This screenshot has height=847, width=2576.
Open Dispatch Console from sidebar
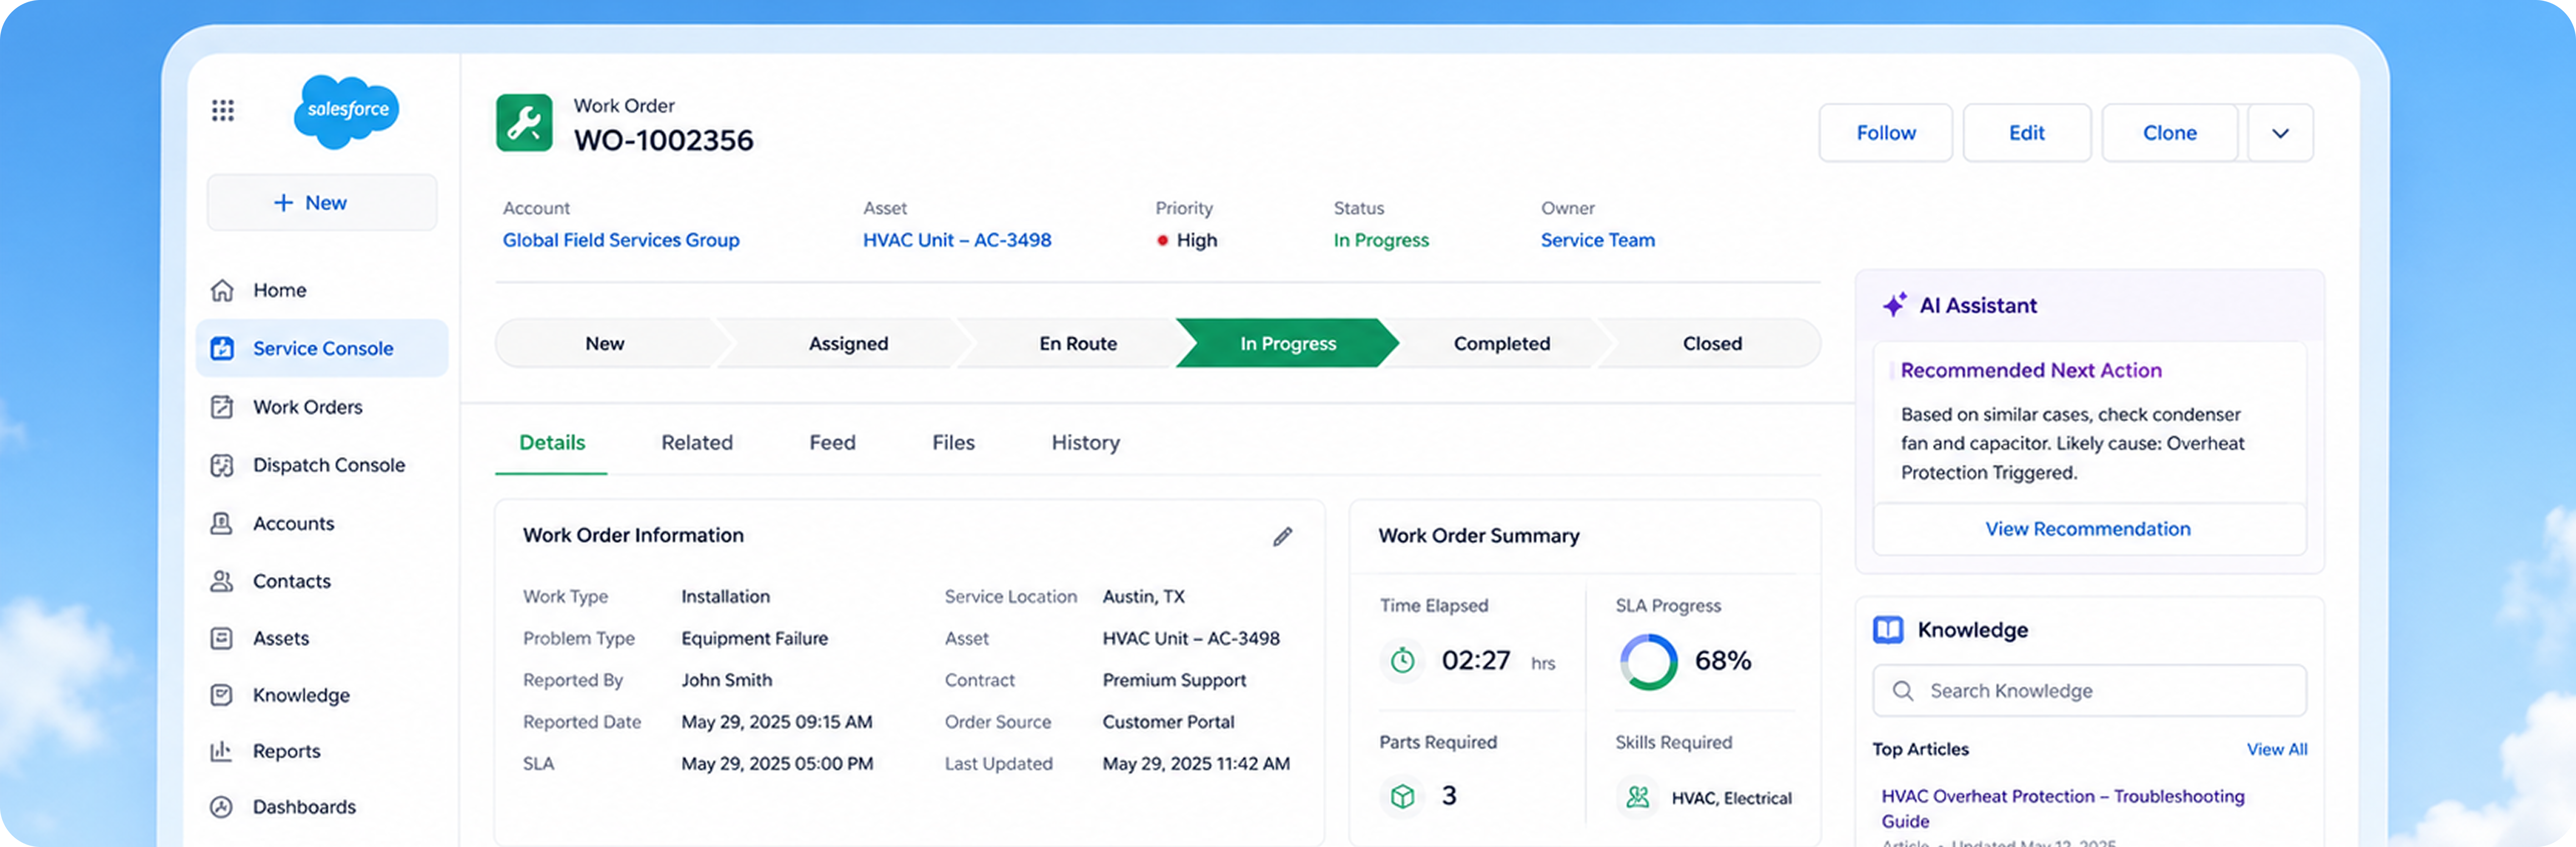322,465
